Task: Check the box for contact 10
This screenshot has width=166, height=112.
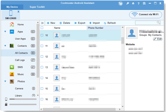Action: pyautogui.click(x=42, y=35)
